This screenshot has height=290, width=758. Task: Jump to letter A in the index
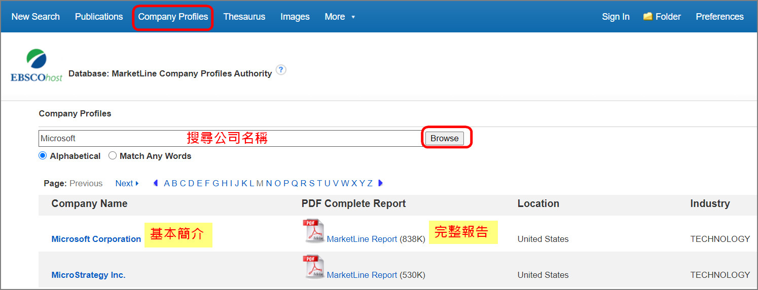tap(167, 183)
